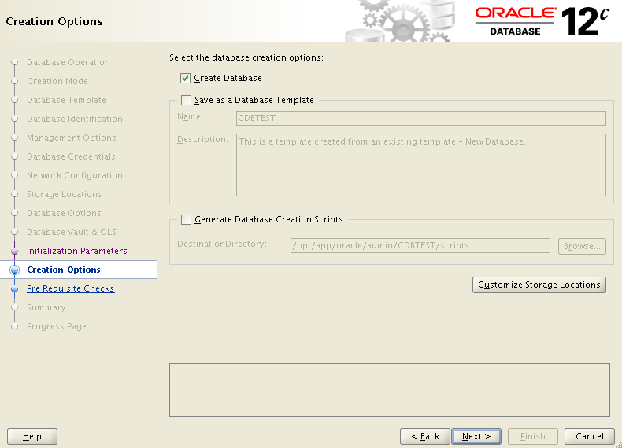Click Destination Directory path field
Image resolution: width=622 pixels, height=448 pixels.
pyautogui.click(x=420, y=245)
